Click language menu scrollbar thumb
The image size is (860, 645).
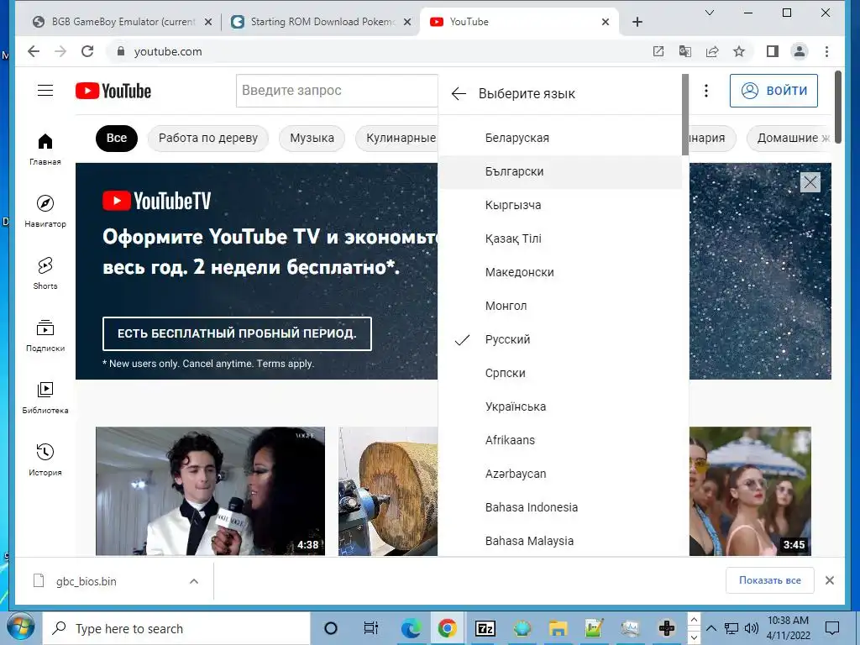(x=685, y=114)
